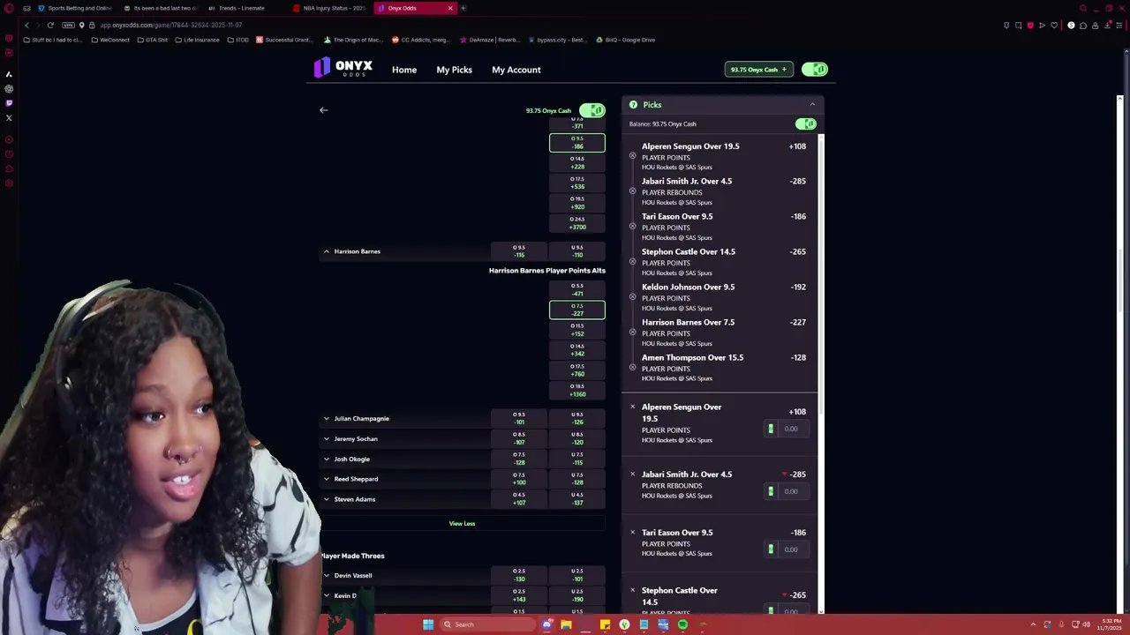Open Spotify from the taskbar

click(x=682, y=624)
